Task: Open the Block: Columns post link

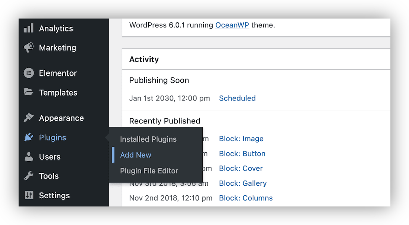Action: pyautogui.click(x=246, y=198)
